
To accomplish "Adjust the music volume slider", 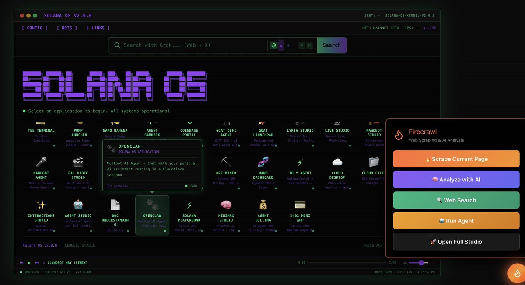I will click(419, 263).
